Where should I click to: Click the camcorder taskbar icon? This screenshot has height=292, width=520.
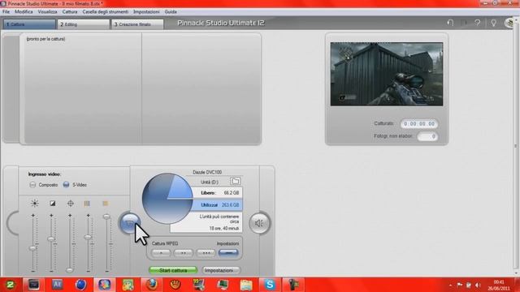tap(293, 285)
